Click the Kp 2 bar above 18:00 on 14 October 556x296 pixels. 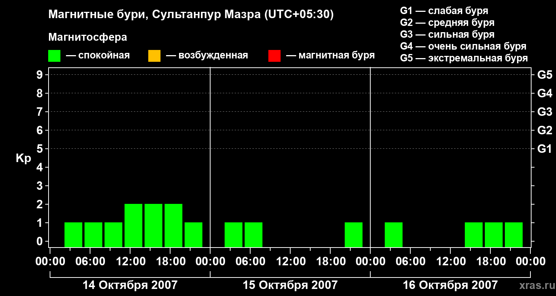(x=173, y=225)
